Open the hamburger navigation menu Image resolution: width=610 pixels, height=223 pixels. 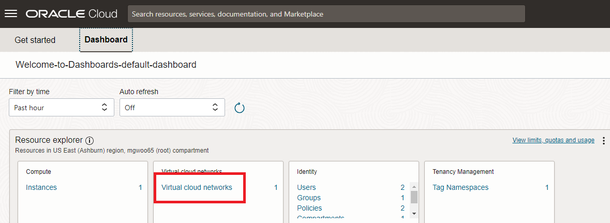pos(11,14)
